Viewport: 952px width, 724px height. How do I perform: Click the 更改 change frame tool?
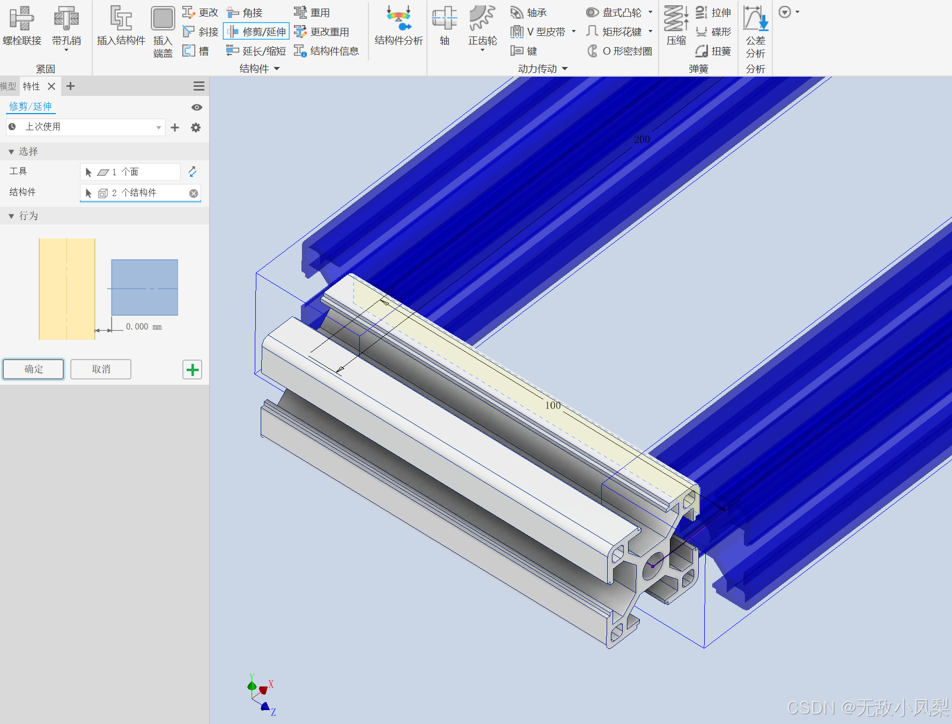(200, 12)
